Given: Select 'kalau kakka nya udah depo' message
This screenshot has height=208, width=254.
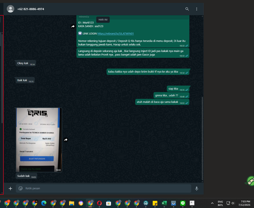Looking at the screenshot, I should pos(148,72).
